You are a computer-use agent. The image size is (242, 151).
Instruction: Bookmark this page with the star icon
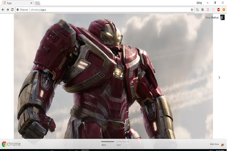click(x=192, y=10)
